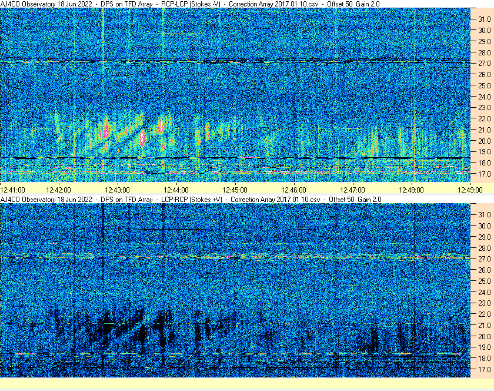The width and height of the screenshot is (494, 391).
Task: Pick the 21.0 frequency label in LCP-RCP panel
Action: (485, 325)
